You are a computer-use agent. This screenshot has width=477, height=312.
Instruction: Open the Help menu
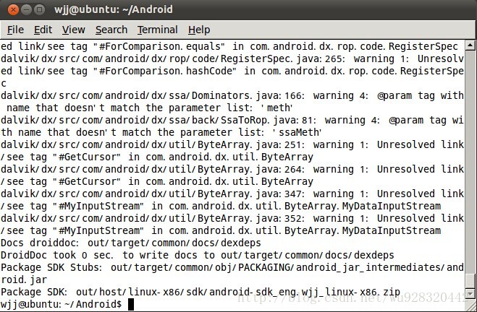(198, 30)
